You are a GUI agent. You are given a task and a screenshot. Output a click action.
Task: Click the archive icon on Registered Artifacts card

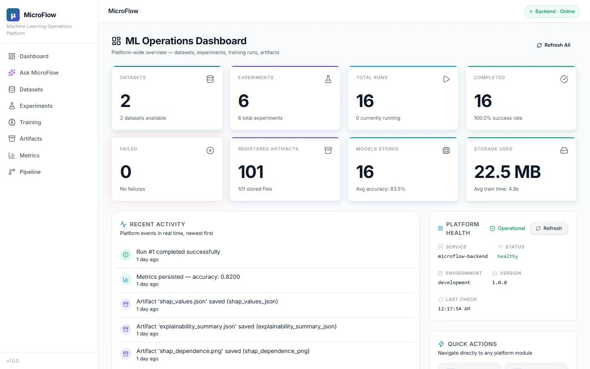(x=328, y=150)
